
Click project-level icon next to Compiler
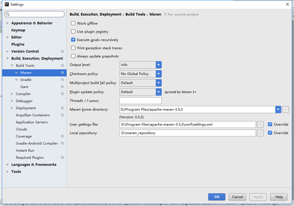click(63, 94)
